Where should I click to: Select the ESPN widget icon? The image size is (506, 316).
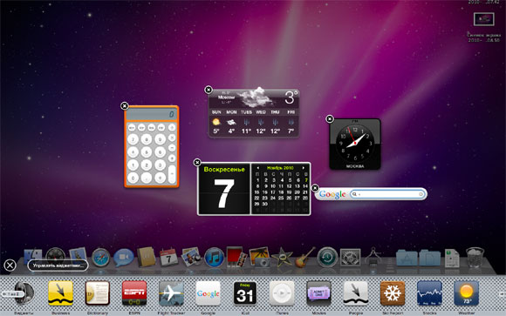click(134, 292)
